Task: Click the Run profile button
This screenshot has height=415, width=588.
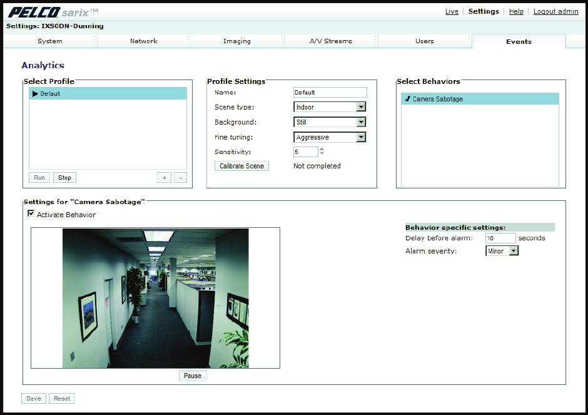Action: click(39, 178)
